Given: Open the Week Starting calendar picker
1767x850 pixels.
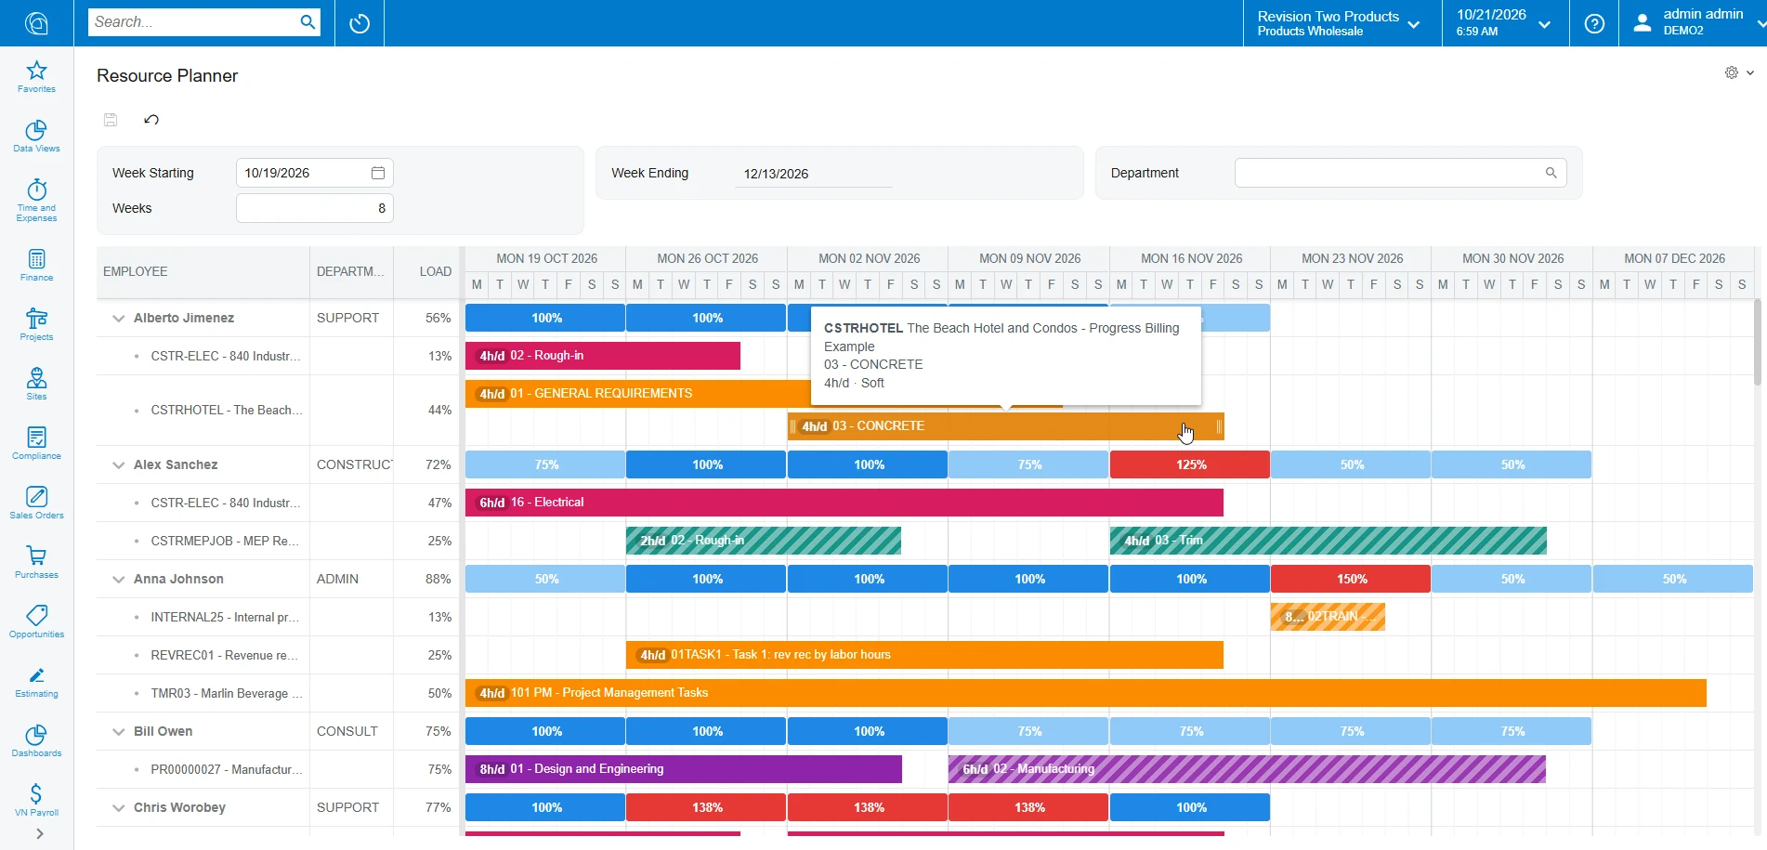Looking at the screenshot, I should tap(378, 173).
